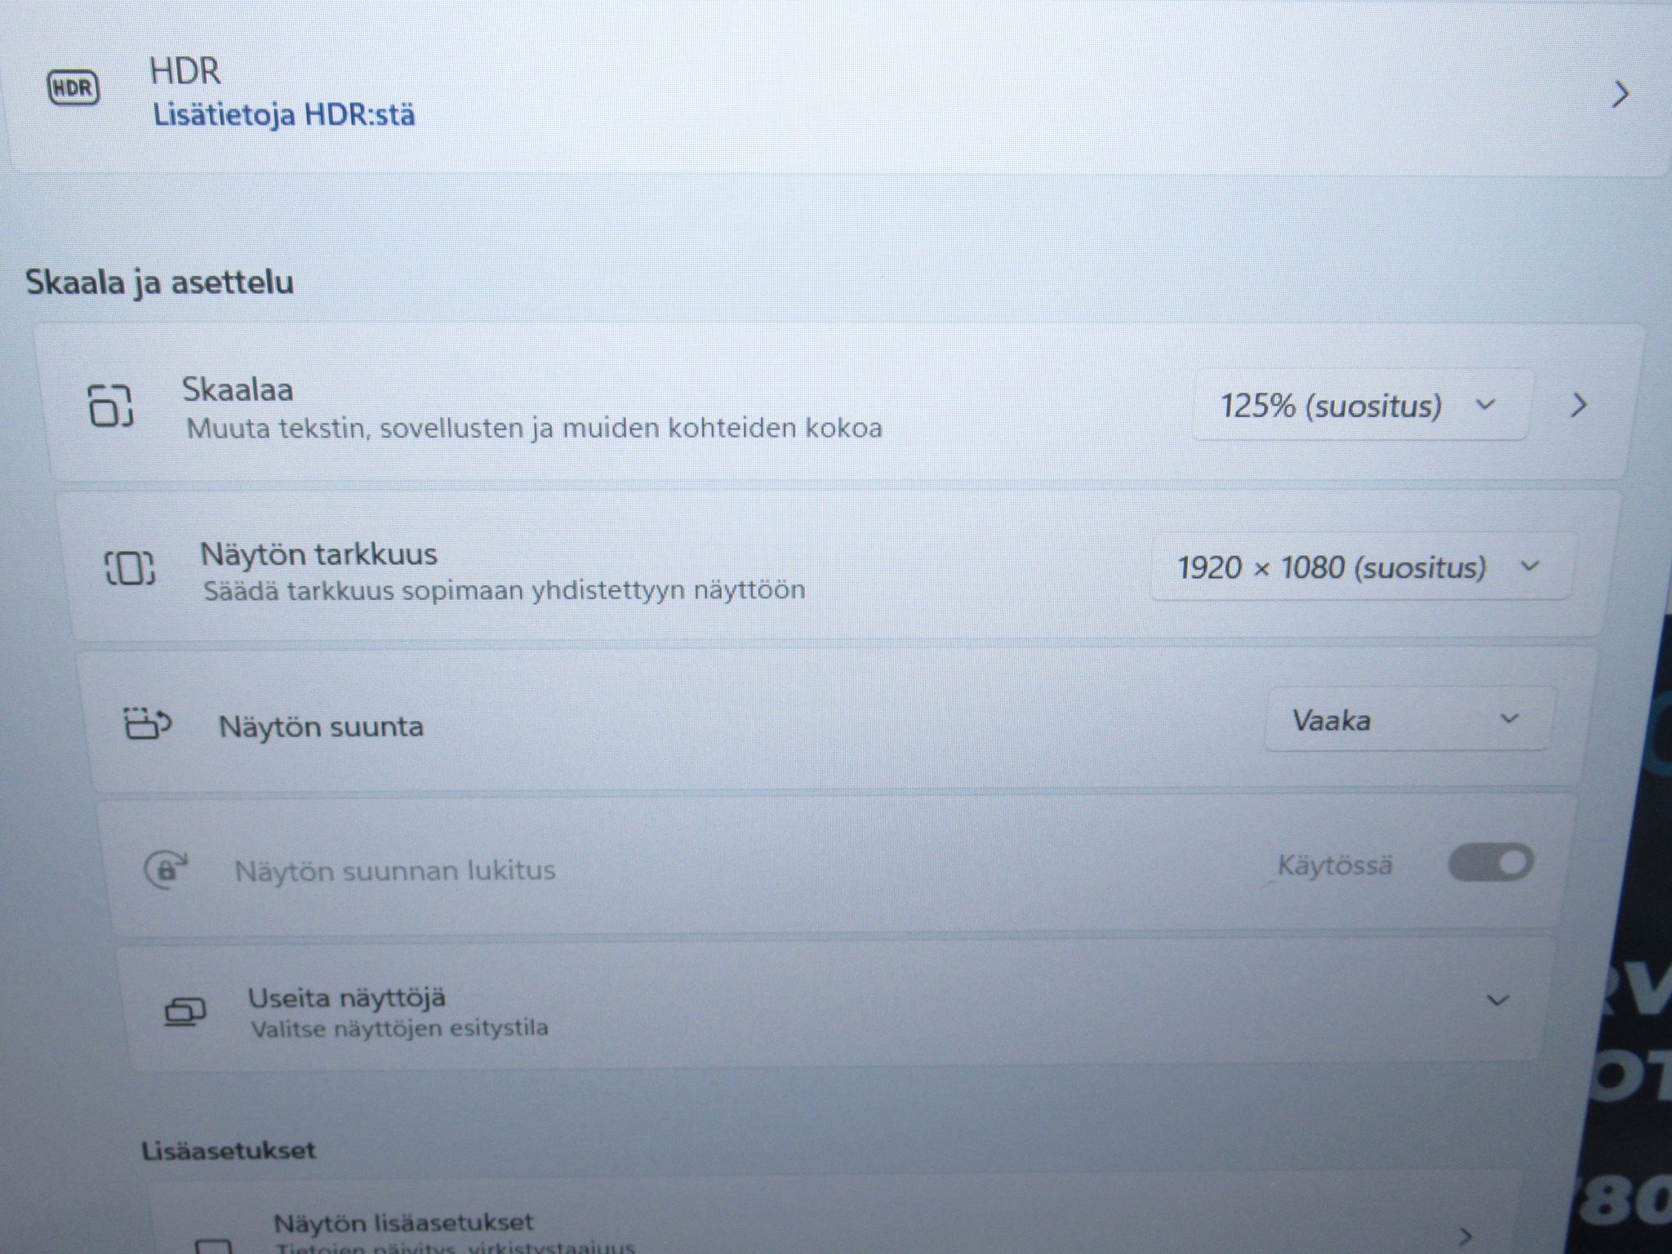Toggle the Näytön suunnan lukitus switch
The image size is (1672, 1254).
pyautogui.click(x=1491, y=863)
